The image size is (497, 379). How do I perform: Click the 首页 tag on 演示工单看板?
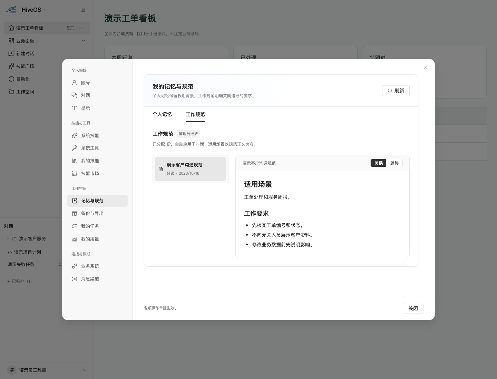coord(70,28)
